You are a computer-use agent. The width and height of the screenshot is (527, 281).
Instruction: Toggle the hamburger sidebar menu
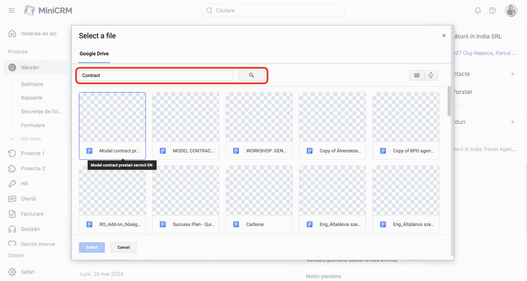click(x=12, y=10)
